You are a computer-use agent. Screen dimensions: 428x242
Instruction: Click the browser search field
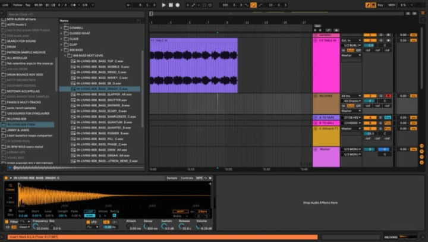coord(75,14)
